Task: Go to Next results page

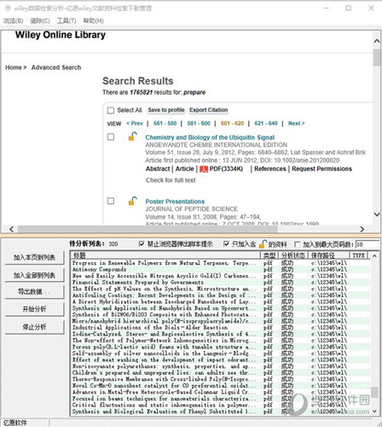Action: [296, 123]
